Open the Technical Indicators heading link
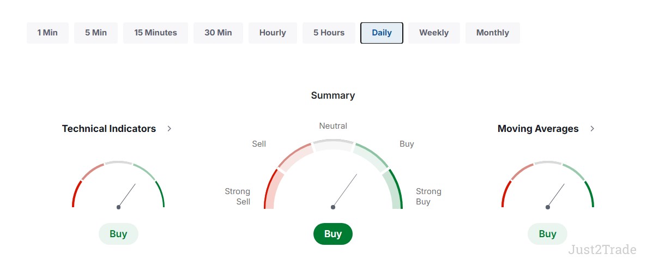647x265 pixels. point(109,129)
